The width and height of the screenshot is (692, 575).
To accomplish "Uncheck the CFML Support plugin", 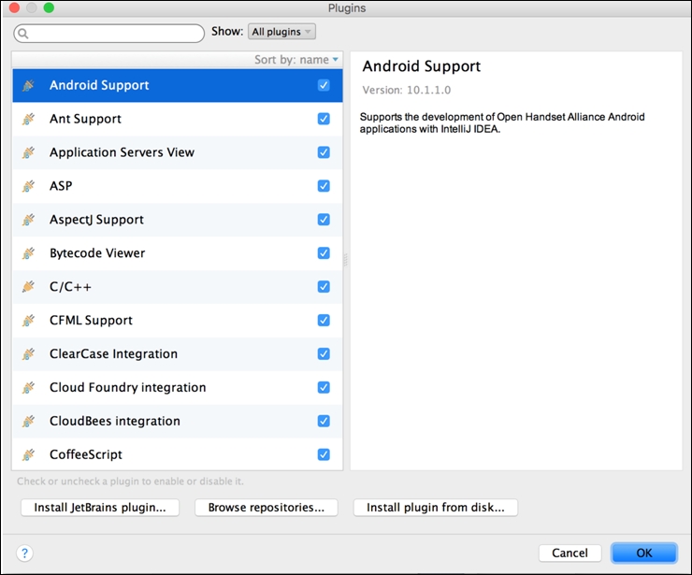I will (324, 321).
